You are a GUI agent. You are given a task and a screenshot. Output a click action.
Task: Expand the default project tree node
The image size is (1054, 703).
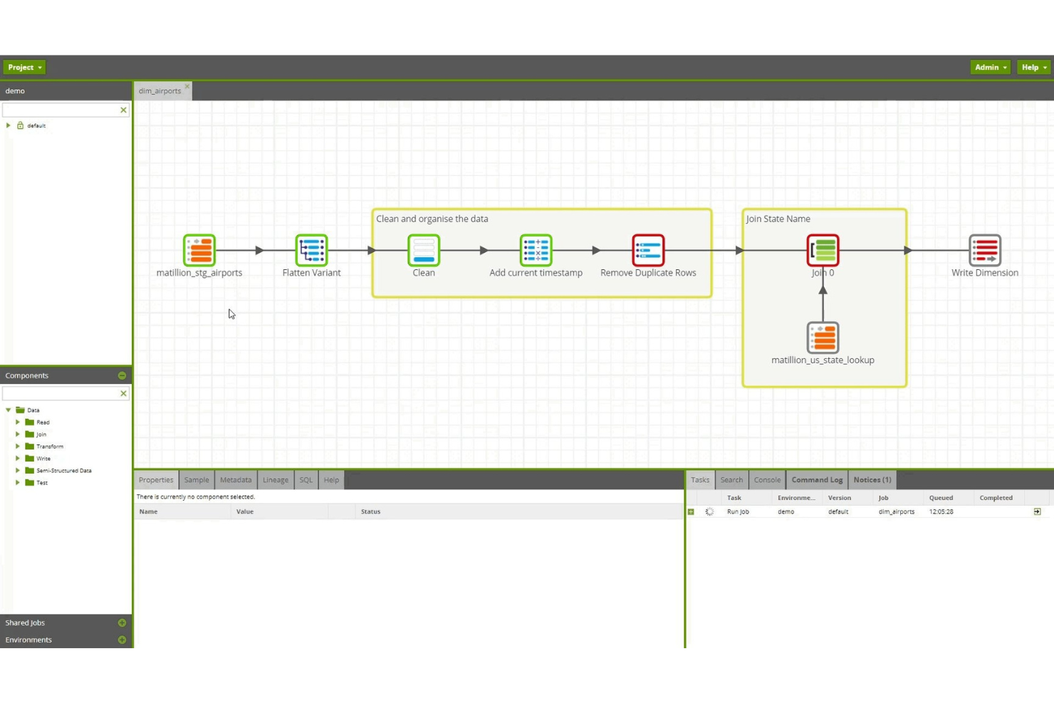[9, 125]
